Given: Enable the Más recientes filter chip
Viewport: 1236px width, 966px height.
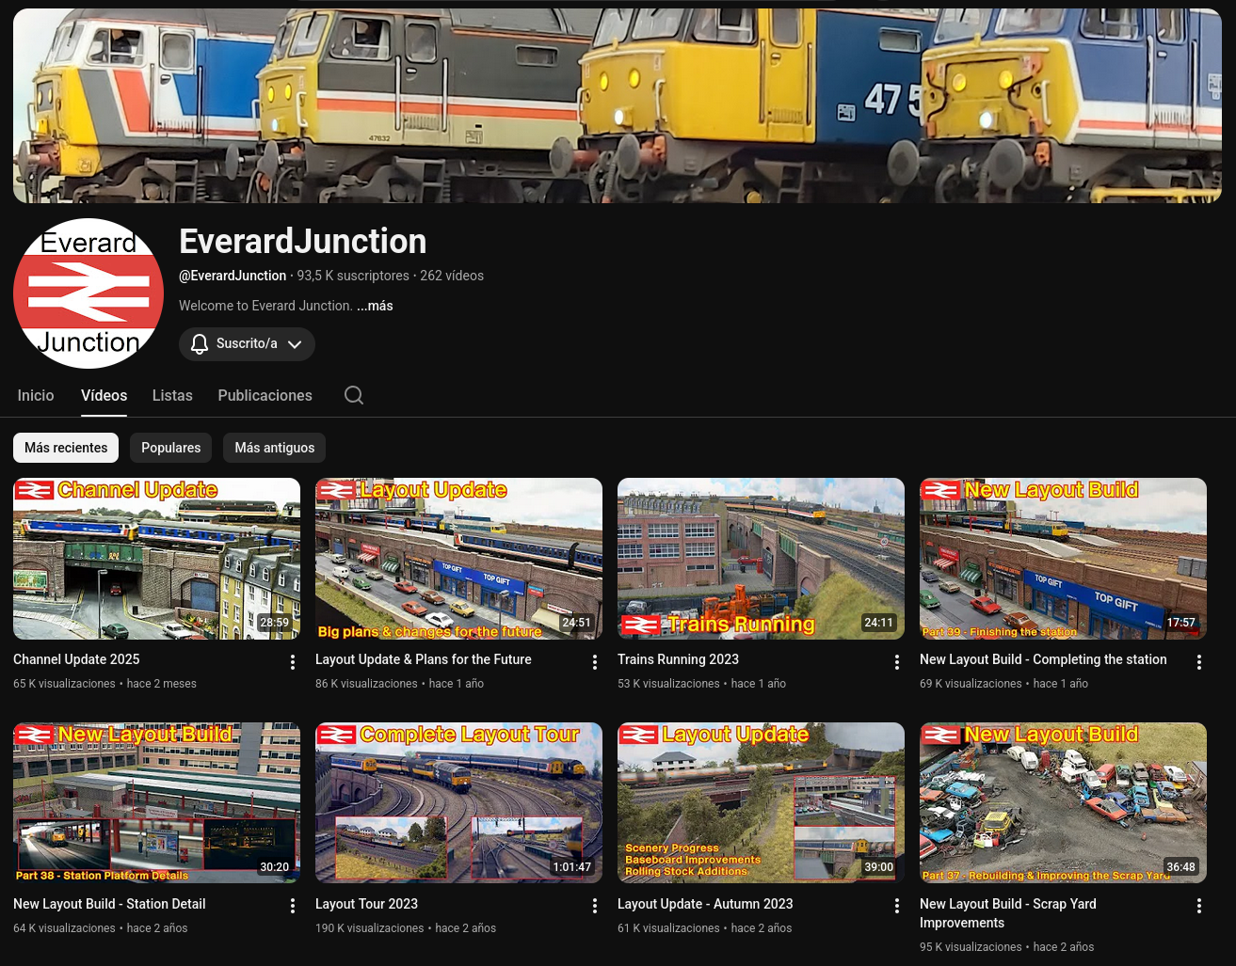Looking at the screenshot, I should (x=66, y=448).
